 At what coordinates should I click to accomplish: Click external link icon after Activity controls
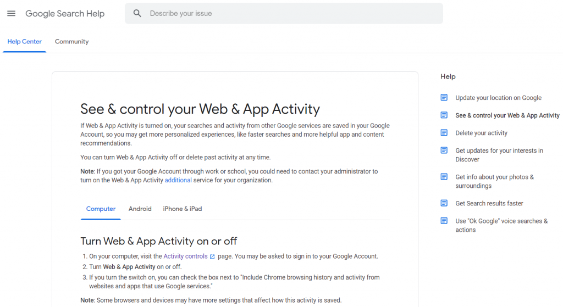(x=212, y=257)
